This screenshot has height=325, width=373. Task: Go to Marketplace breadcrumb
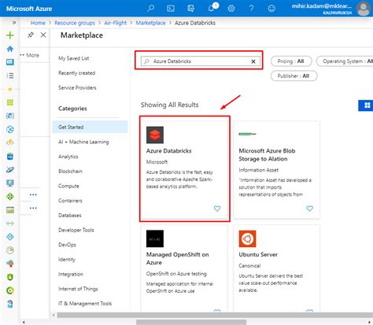pos(150,23)
